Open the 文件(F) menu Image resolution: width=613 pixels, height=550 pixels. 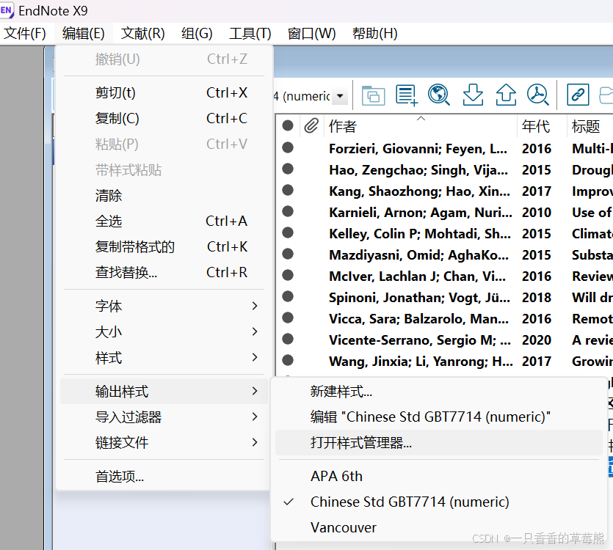(25, 34)
